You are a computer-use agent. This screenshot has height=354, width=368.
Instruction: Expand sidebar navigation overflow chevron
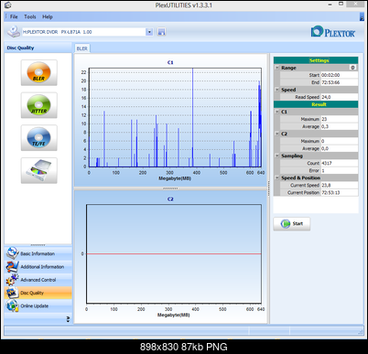[x=68, y=319]
